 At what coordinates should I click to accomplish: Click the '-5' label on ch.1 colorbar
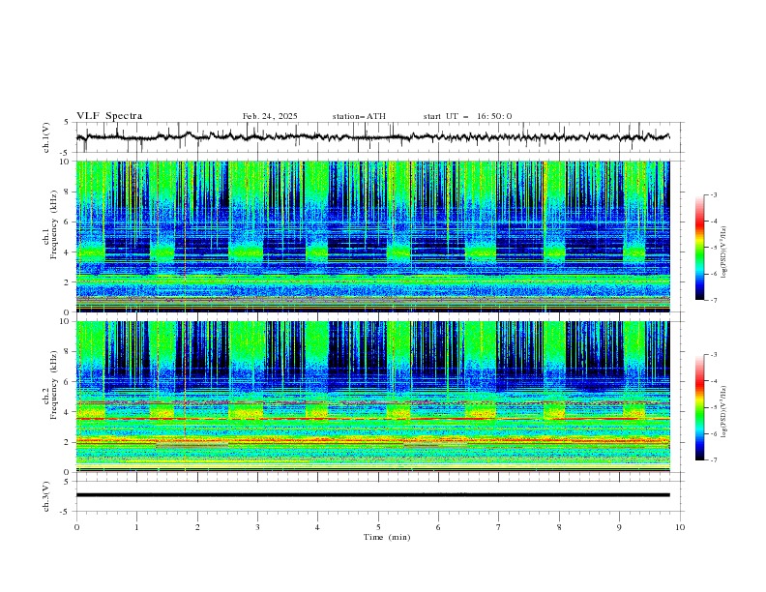[x=713, y=248]
